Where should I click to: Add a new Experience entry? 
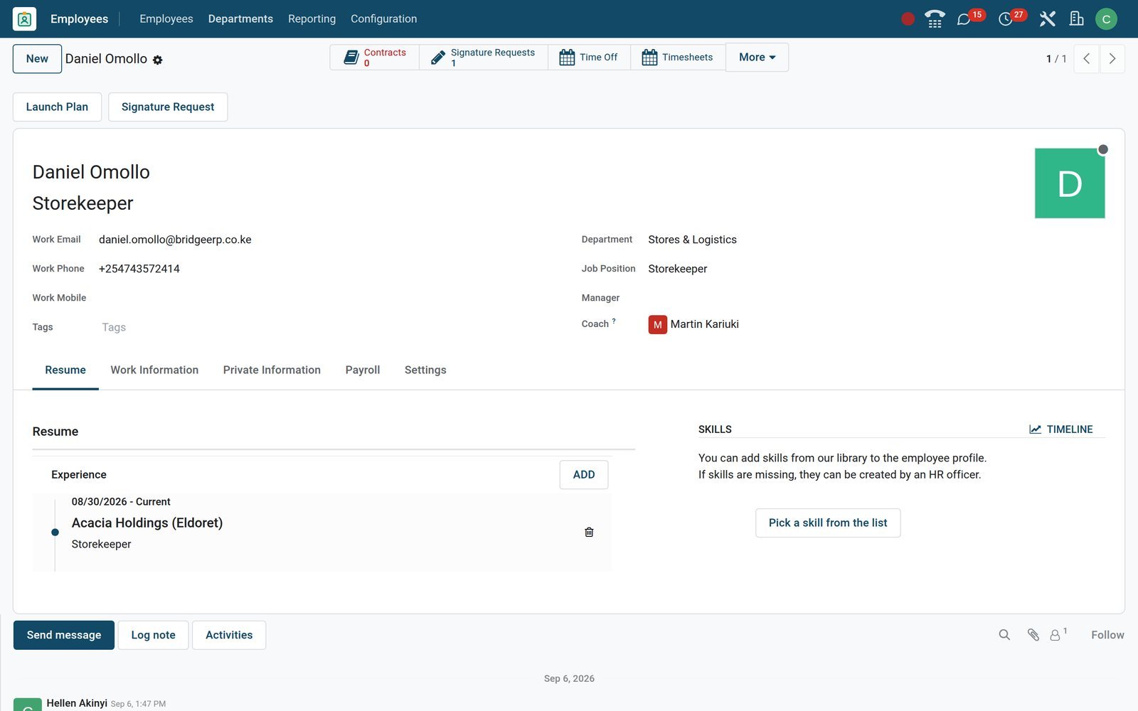click(x=584, y=475)
